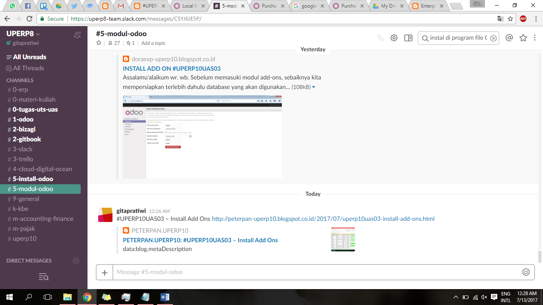543x305 pixels.
Task: Click the DIRECT MESSAGES header
Action: click(29, 261)
